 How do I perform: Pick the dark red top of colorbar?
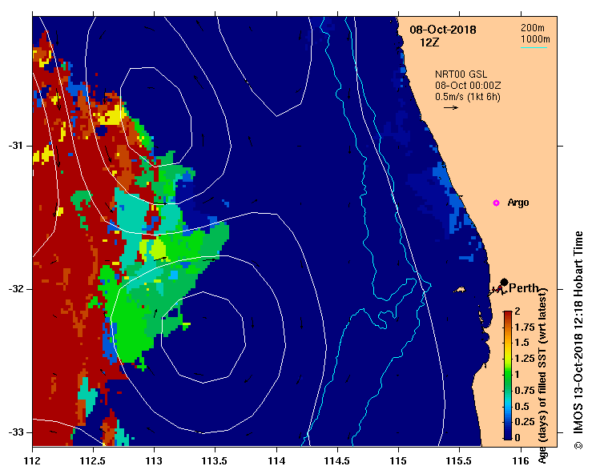click(x=507, y=313)
